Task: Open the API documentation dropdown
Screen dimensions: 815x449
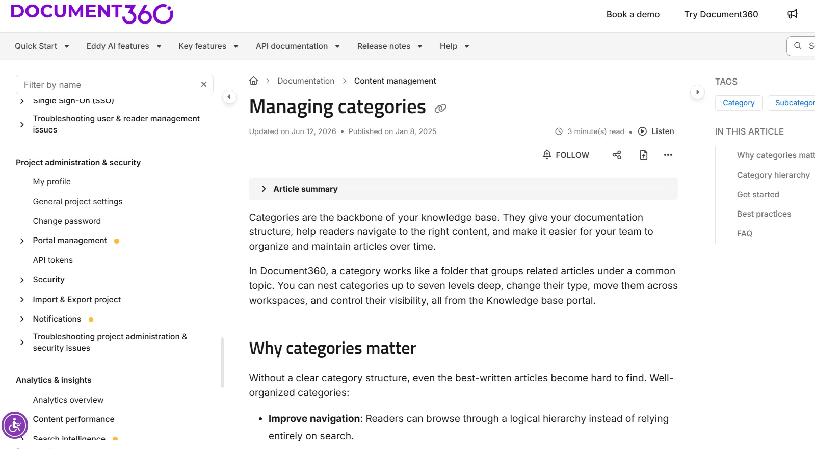Action: (x=298, y=46)
